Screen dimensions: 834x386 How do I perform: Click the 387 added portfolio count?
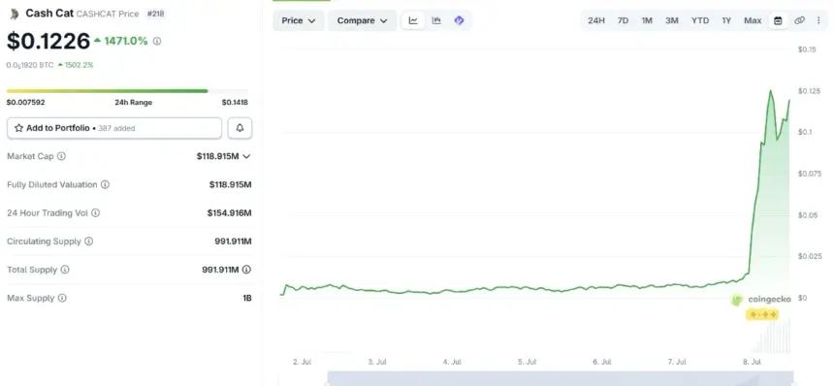[x=116, y=128]
